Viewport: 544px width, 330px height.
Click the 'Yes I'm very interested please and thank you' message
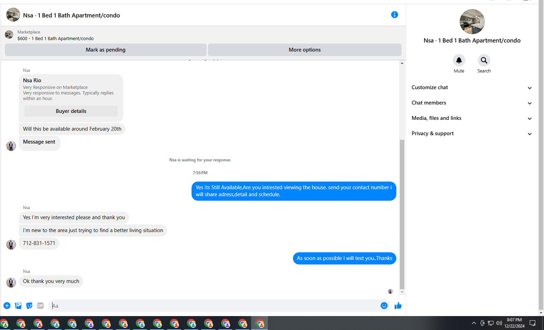(x=74, y=217)
